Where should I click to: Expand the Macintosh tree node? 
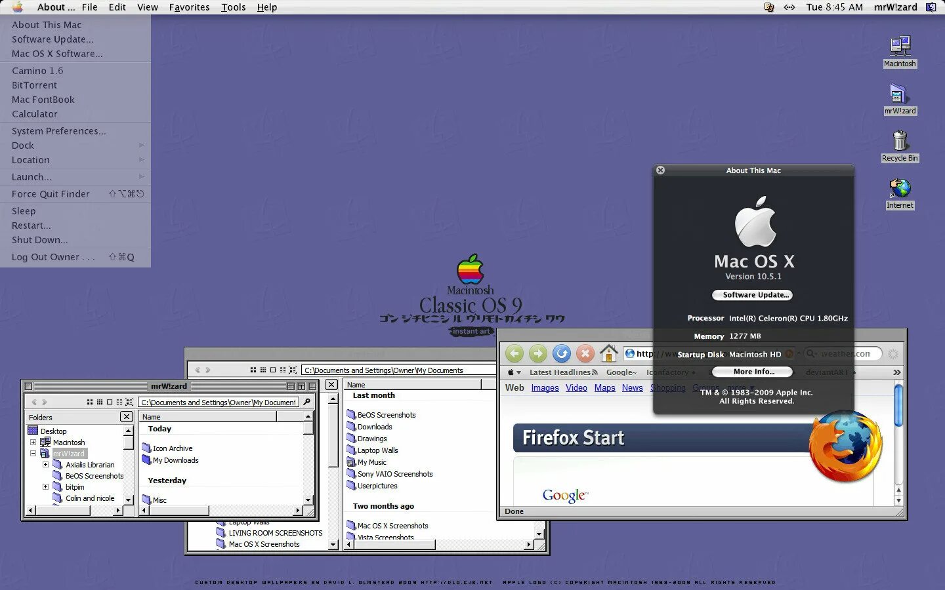pos(33,442)
